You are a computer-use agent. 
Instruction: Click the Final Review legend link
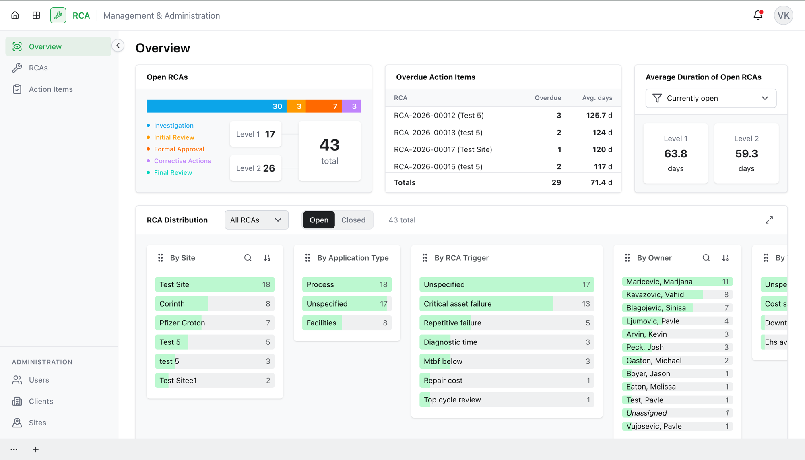click(173, 172)
